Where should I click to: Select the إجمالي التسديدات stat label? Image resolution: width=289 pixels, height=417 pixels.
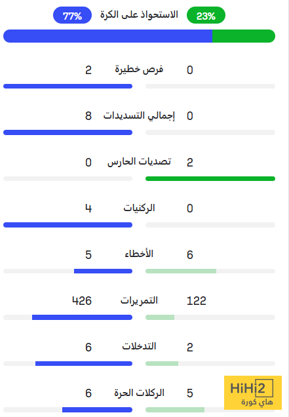139,115
